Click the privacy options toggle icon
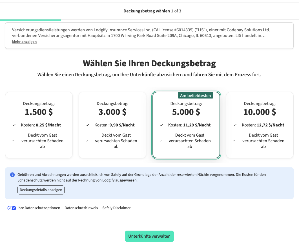Screen dimensions: 299x245 12,208
